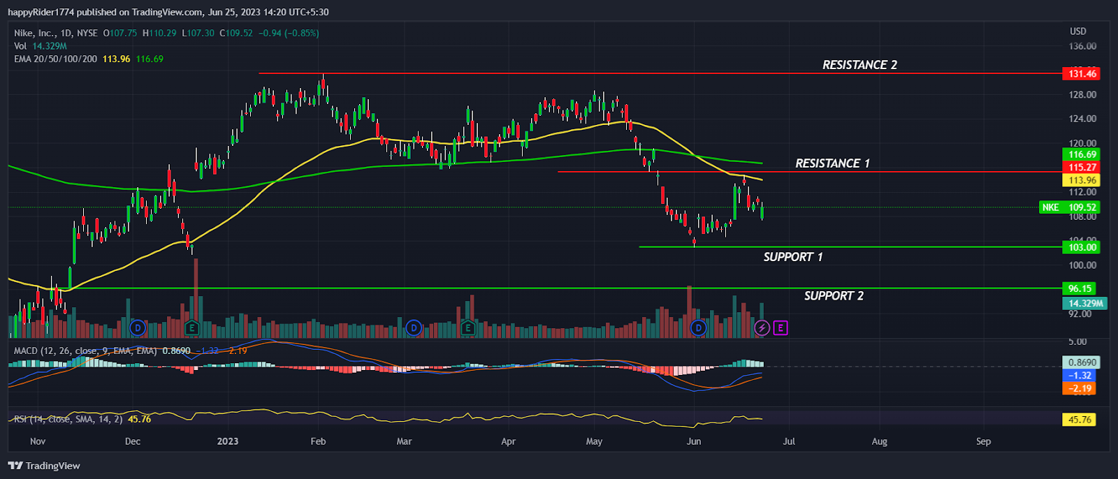Click the RSI (14, close, SMA) legend
This screenshot has width=1118, height=479.
[68, 419]
